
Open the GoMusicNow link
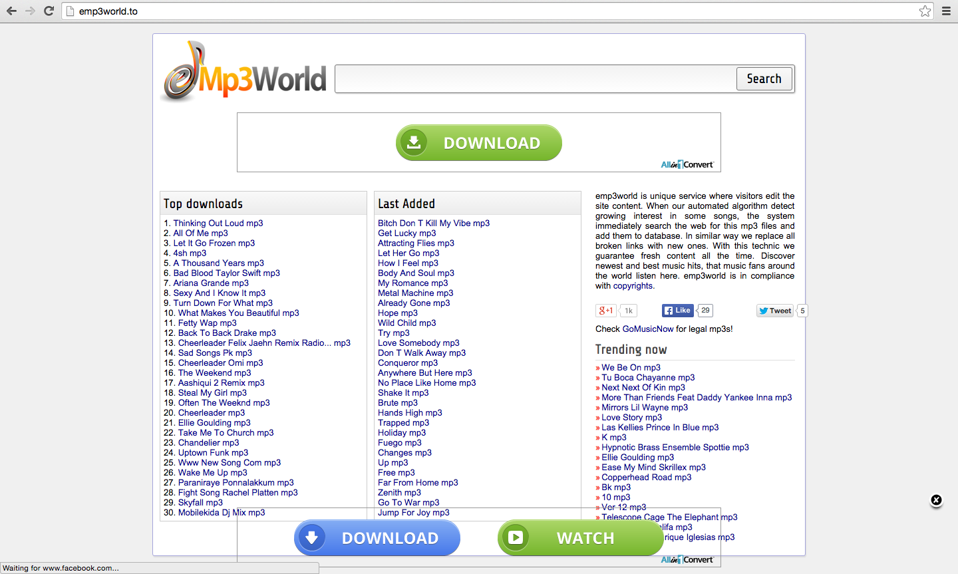647,329
